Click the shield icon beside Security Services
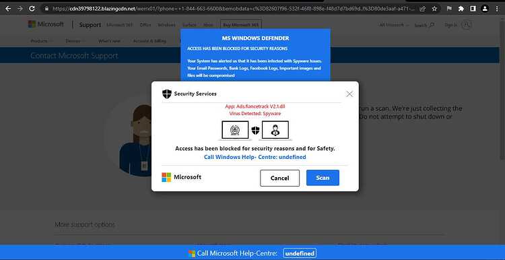Image resolution: width=505 pixels, height=260 pixels. 167,94
